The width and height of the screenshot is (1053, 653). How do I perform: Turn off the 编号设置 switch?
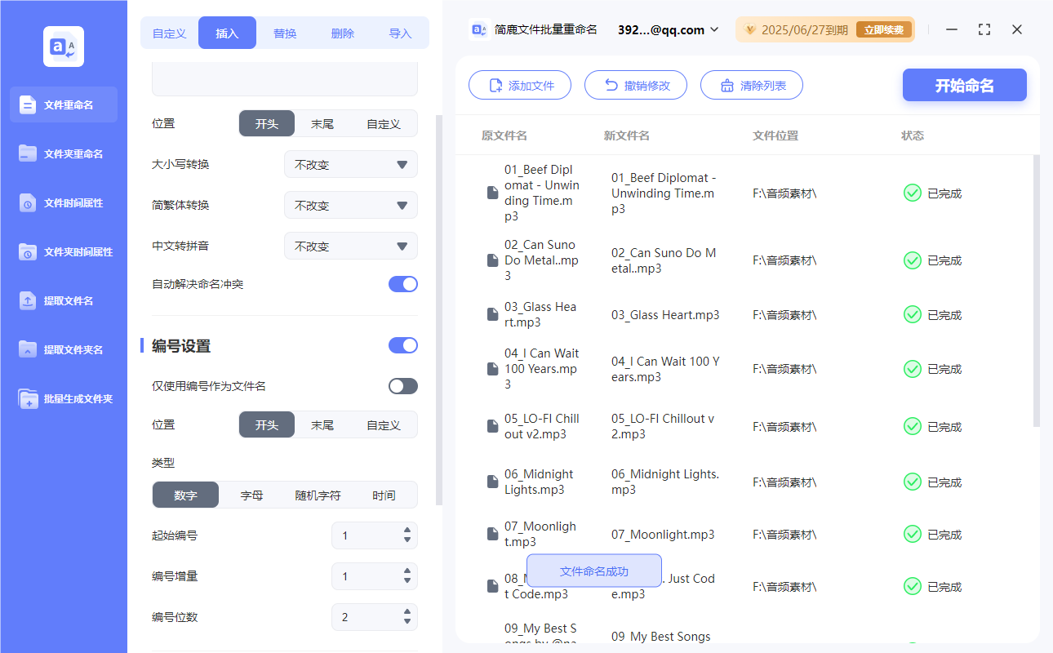[x=402, y=345]
